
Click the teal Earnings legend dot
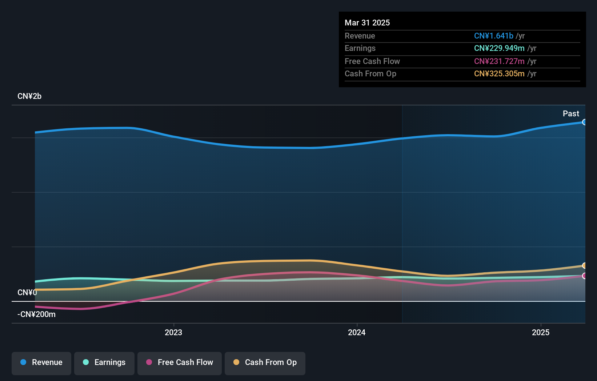coord(86,362)
